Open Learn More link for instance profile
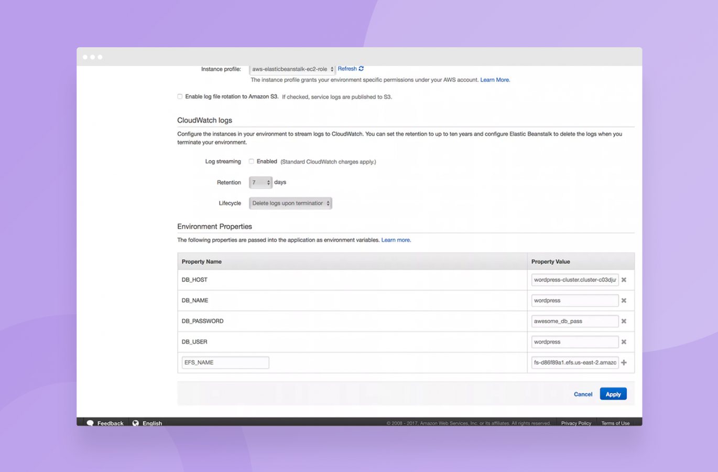Screen dimensions: 718x472 (x=495, y=80)
